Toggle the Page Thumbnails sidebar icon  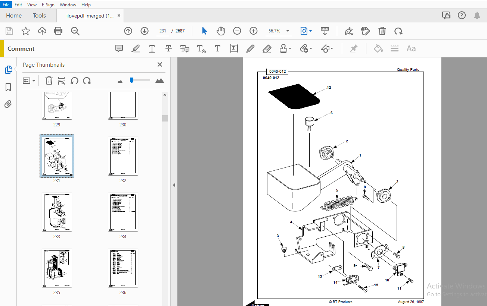coord(8,70)
